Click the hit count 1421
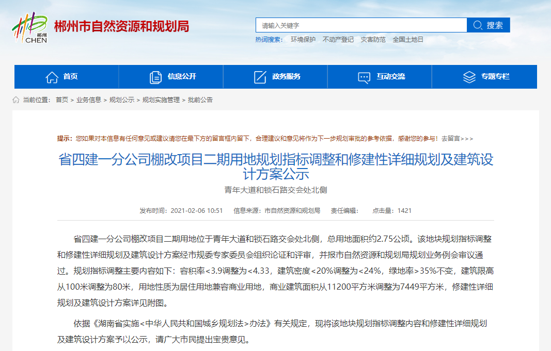 tap(404, 211)
